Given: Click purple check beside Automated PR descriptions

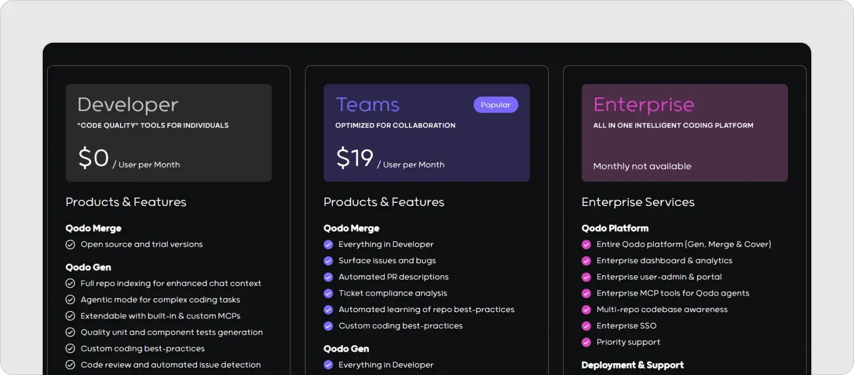Looking at the screenshot, I should click(x=328, y=277).
